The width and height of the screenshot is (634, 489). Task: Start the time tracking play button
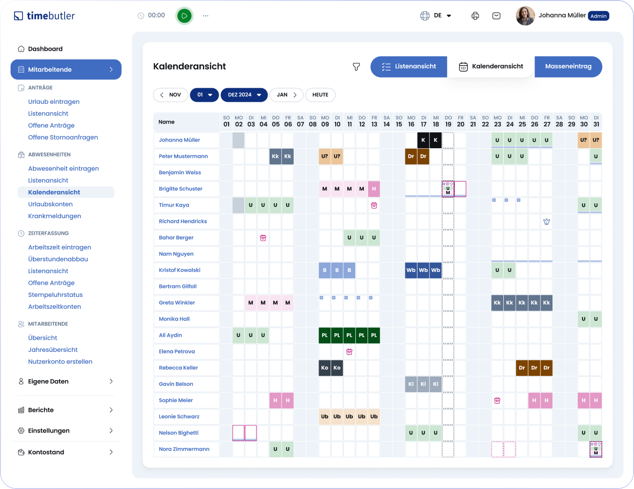pos(184,16)
